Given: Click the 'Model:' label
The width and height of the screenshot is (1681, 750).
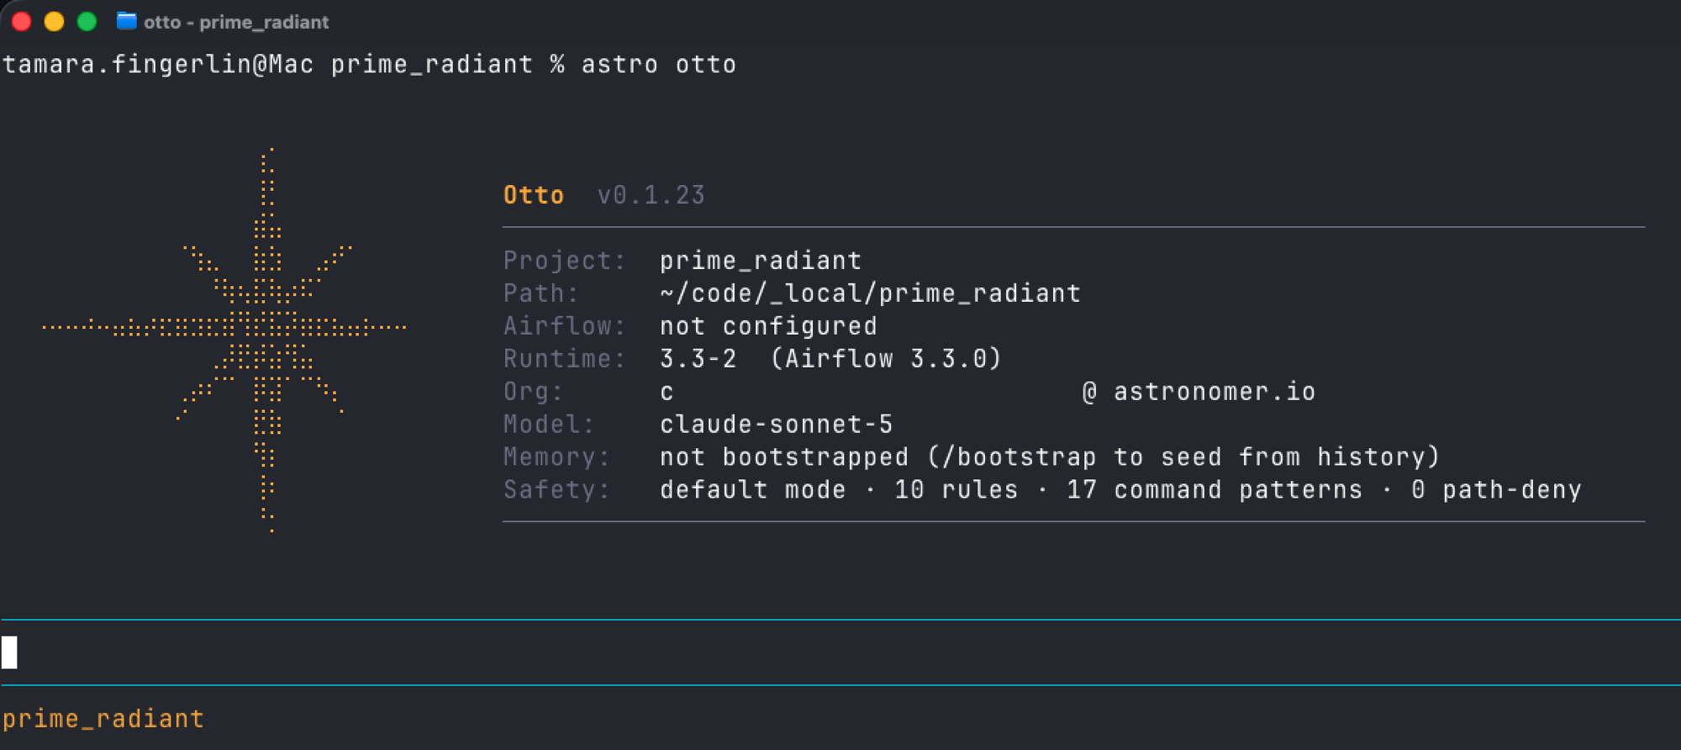Looking at the screenshot, I should 549,425.
